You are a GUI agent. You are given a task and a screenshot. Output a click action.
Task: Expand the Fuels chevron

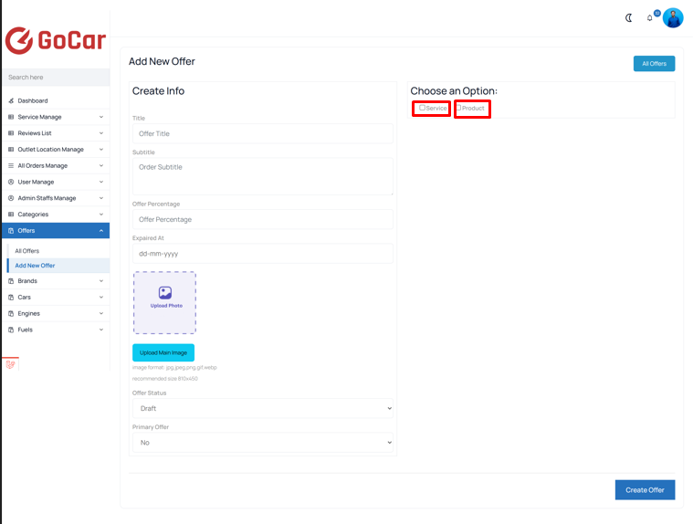click(x=101, y=330)
